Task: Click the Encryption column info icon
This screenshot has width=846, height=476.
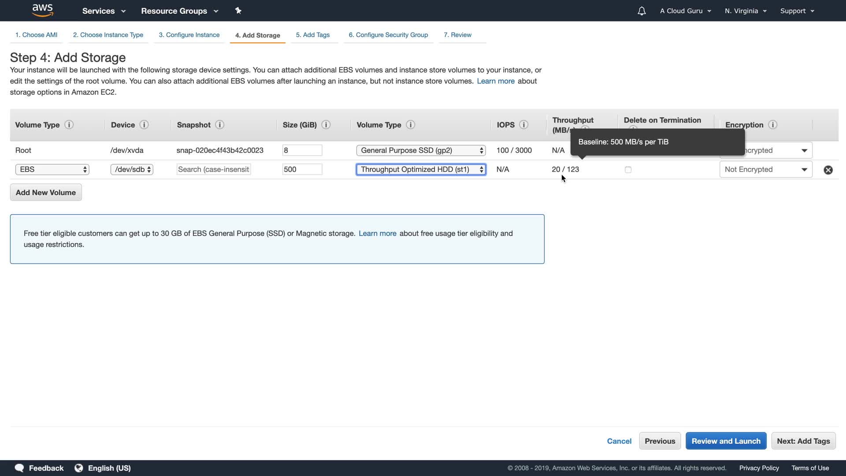Action: click(772, 125)
